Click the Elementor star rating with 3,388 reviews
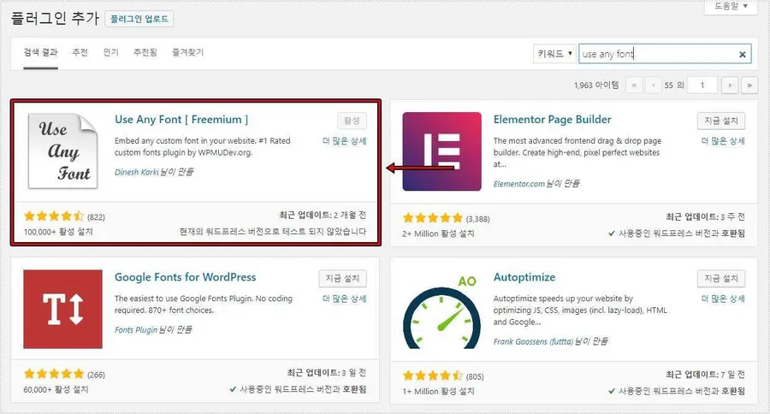770x414 pixels. pyautogui.click(x=433, y=218)
